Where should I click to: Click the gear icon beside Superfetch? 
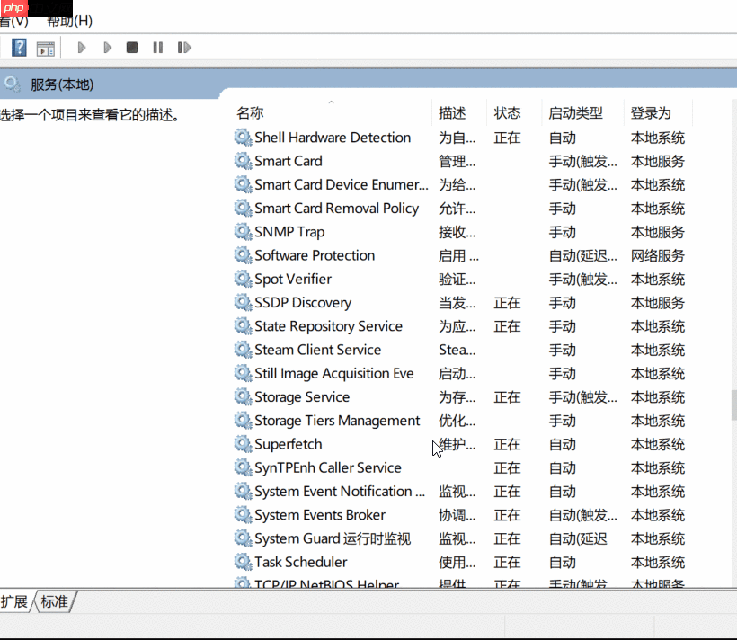click(242, 444)
